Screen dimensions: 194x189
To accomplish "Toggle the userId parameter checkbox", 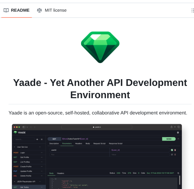I will 172,150.
